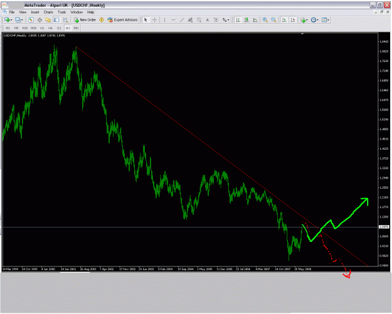Select the Text (A) tool
Image resolution: width=392 pixels, height=314 pixels.
207,20
